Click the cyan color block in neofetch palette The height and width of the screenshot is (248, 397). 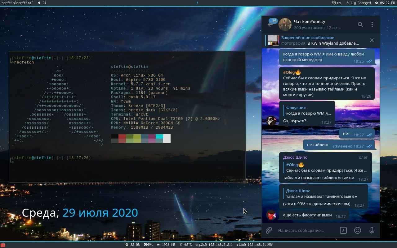point(159,136)
